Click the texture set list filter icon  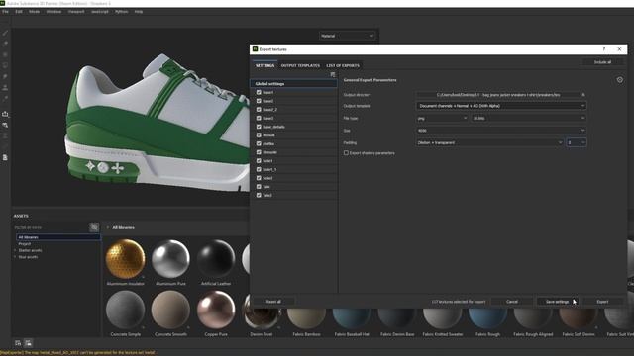coord(333,75)
